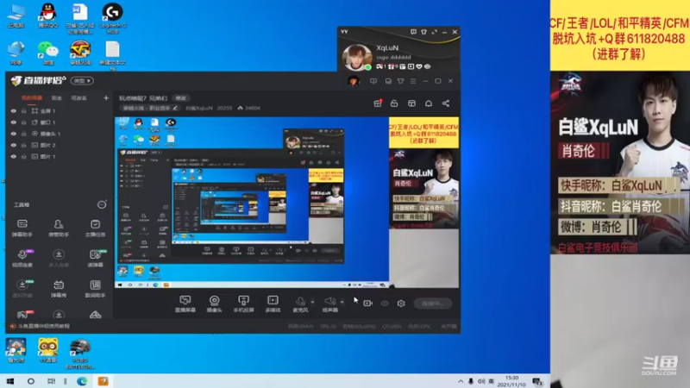This screenshot has width=690, height=388.
Task: Open Task View on the taskbar
Action: 52,381
